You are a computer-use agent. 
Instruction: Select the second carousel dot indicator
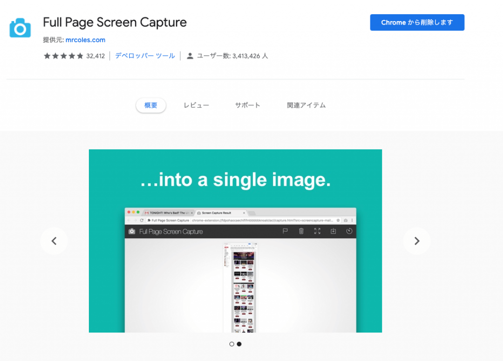pos(239,344)
